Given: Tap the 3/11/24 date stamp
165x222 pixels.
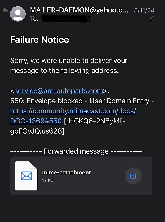Looking at the screenshot, I should tap(144, 10).
